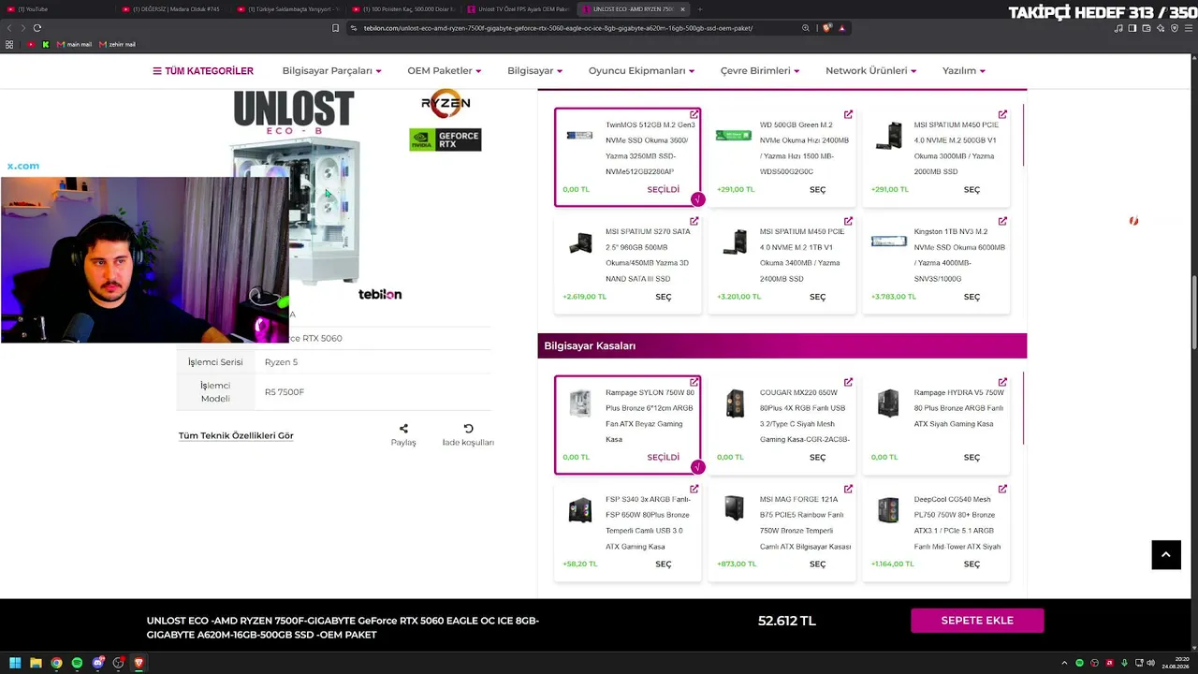Select the Kingston 1TB NV3 SSD
Screen dimensions: 1198x674
tap(972, 297)
